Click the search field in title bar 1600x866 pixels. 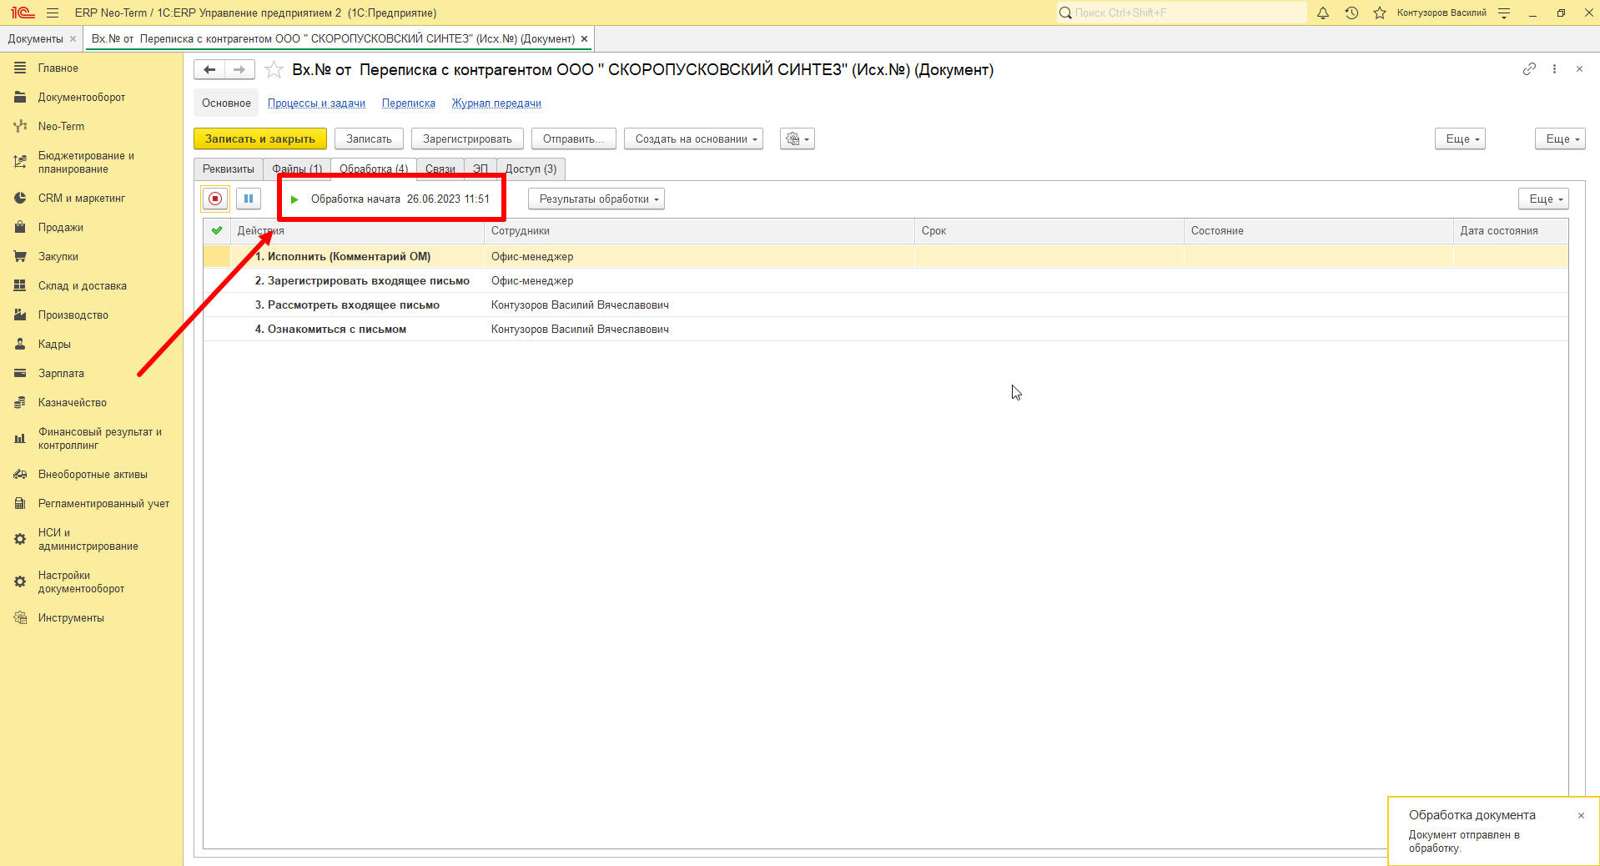pos(1182,13)
